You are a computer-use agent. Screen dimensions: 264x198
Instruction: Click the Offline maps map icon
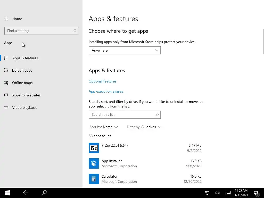[6, 83]
